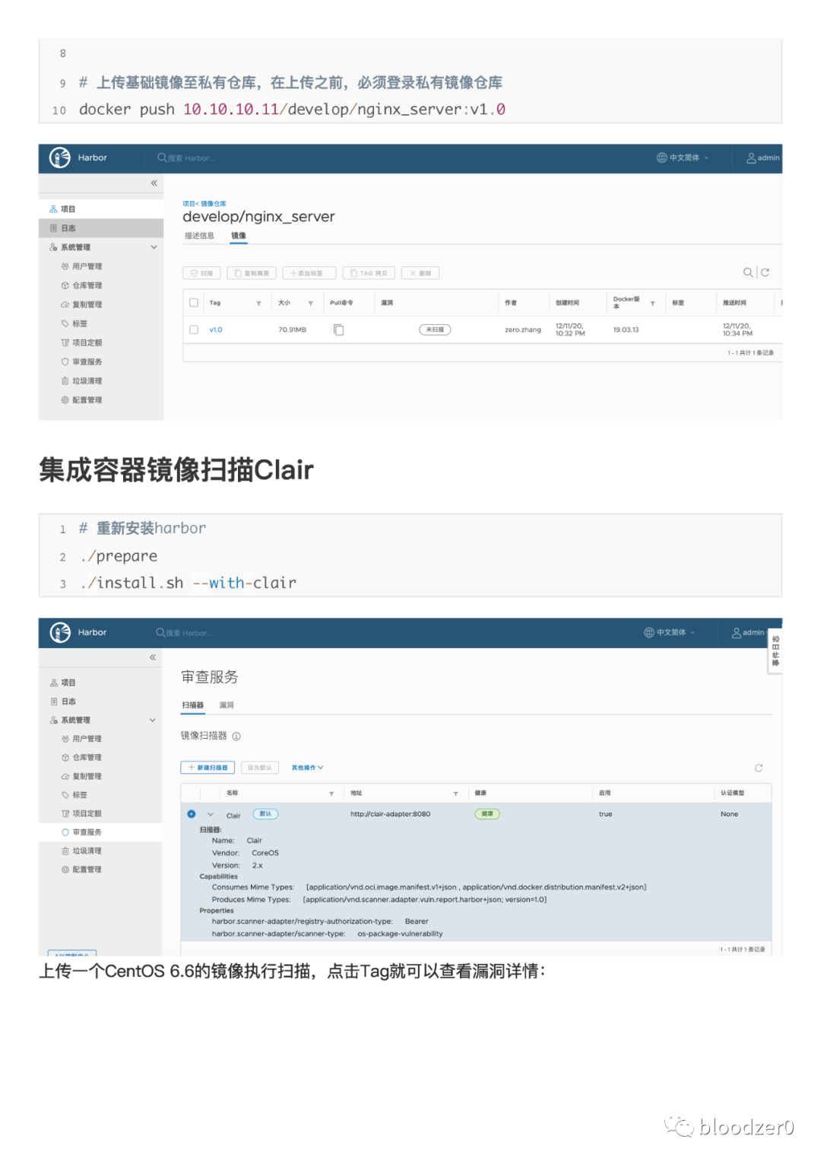Filter the 名称 column in scanner table

click(331, 794)
